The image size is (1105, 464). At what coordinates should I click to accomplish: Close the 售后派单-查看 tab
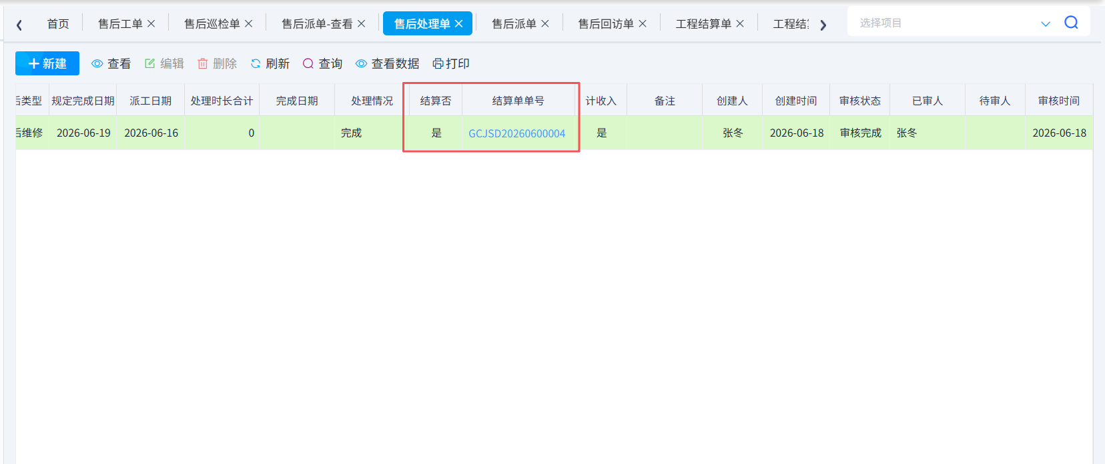pyautogui.click(x=362, y=23)
